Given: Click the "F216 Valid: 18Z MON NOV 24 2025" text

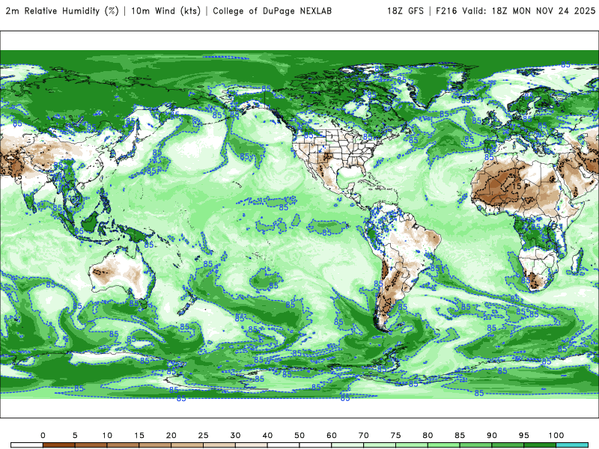Looking at the screenshot, I should [515, 11].
